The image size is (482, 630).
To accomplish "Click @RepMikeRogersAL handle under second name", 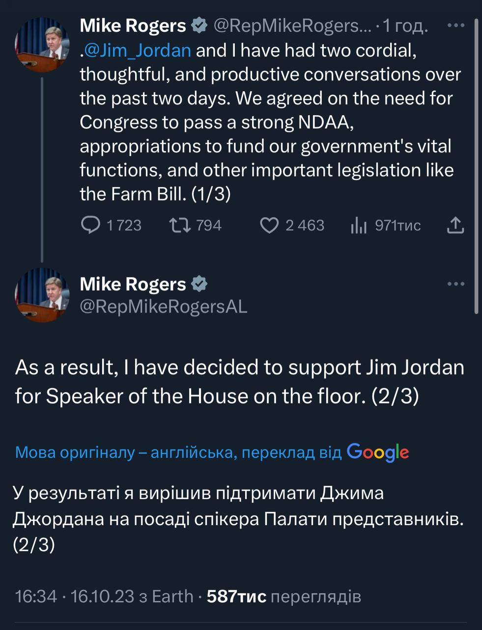I will 164,307.
